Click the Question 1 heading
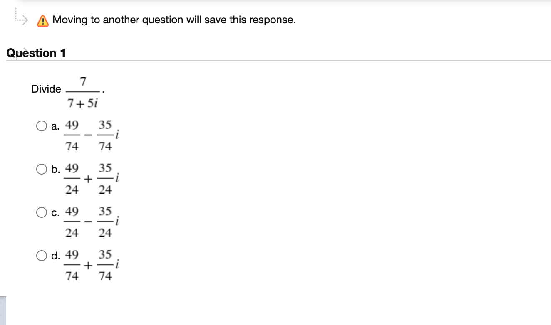Image resolution: width=551 pixels, height=325 pixels. 35,53
